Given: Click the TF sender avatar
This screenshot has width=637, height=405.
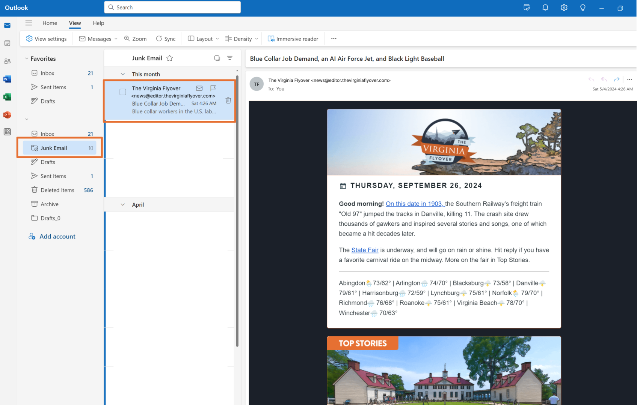Looking at the screenshot, I should coord(257,84).
